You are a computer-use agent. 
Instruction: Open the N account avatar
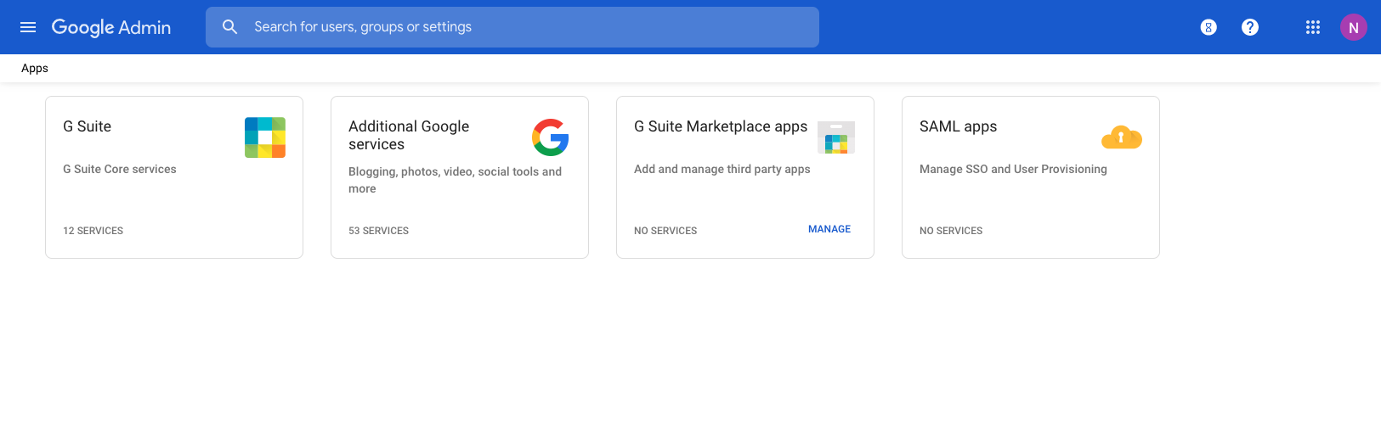coord(1354,27)
